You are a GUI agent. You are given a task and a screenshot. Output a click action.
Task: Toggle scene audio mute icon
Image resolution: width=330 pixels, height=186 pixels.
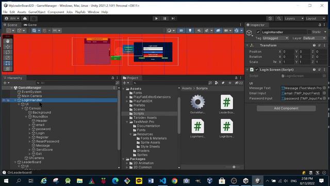point(199,30)
